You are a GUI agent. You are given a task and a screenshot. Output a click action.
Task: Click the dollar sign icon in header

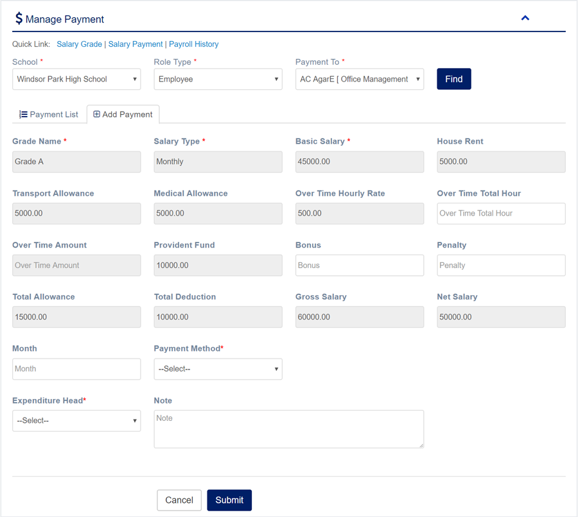pyautogui.click(x=19, y=19)
